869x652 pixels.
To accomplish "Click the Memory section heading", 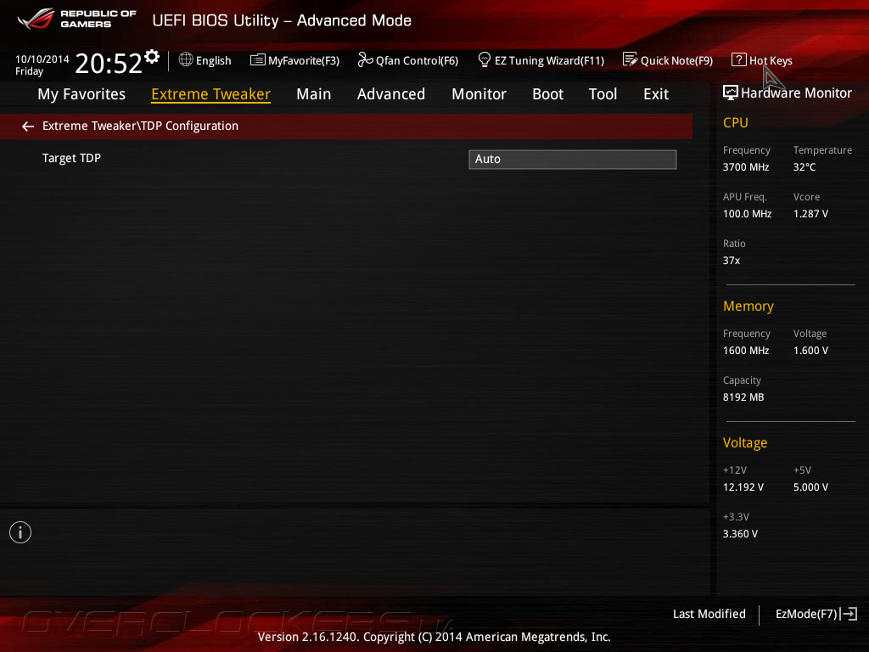I will coord(748,306).
